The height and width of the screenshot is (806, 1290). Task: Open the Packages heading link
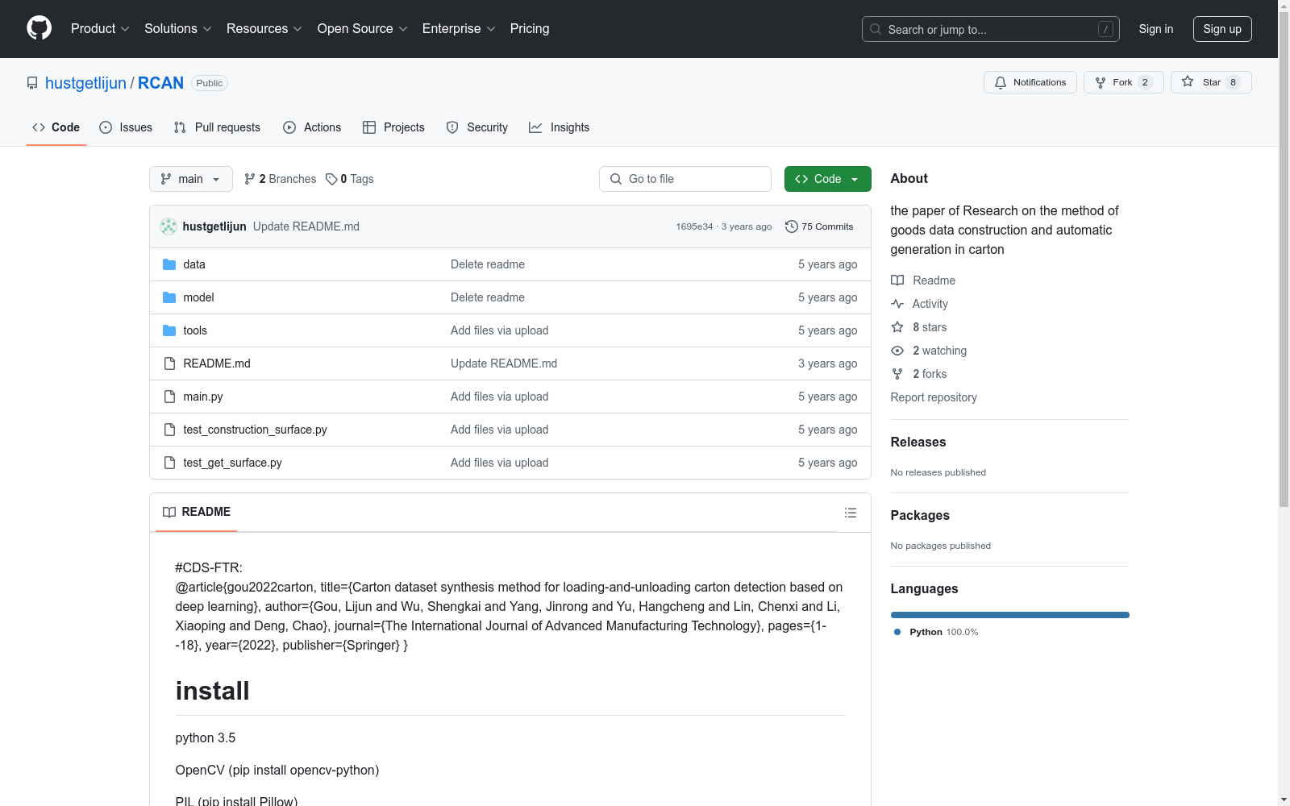920,515
